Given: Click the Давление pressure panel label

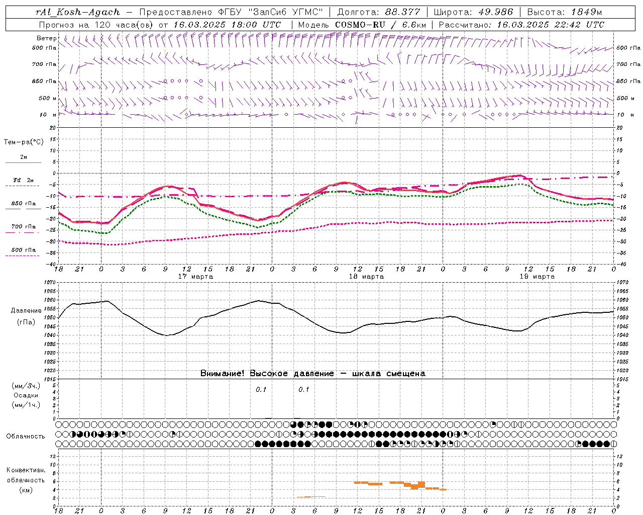Looking at the screenshot, I should click(x=26, y=311).
